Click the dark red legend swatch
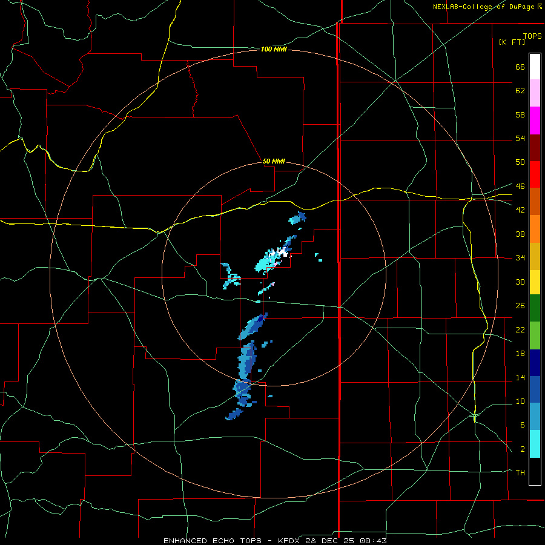This screenshot has width=545, height=545. point(535,147)
